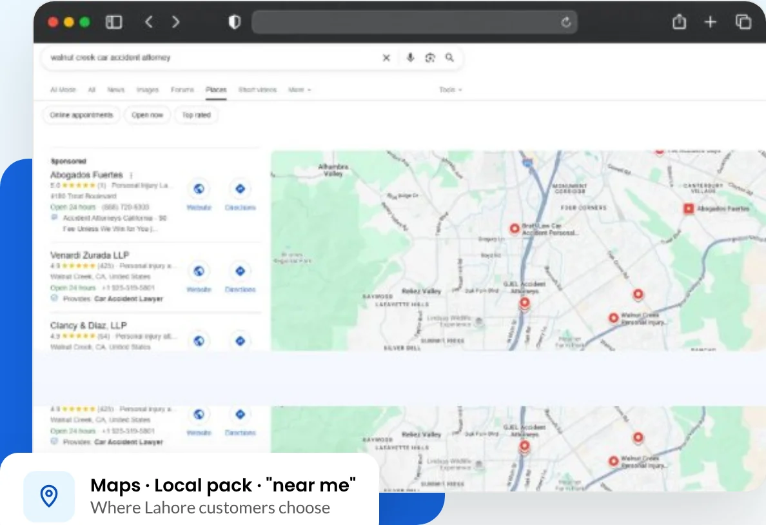Submit search with the magnifier icon
This screenshot has width=766, height=525.
tap(449, 57)
